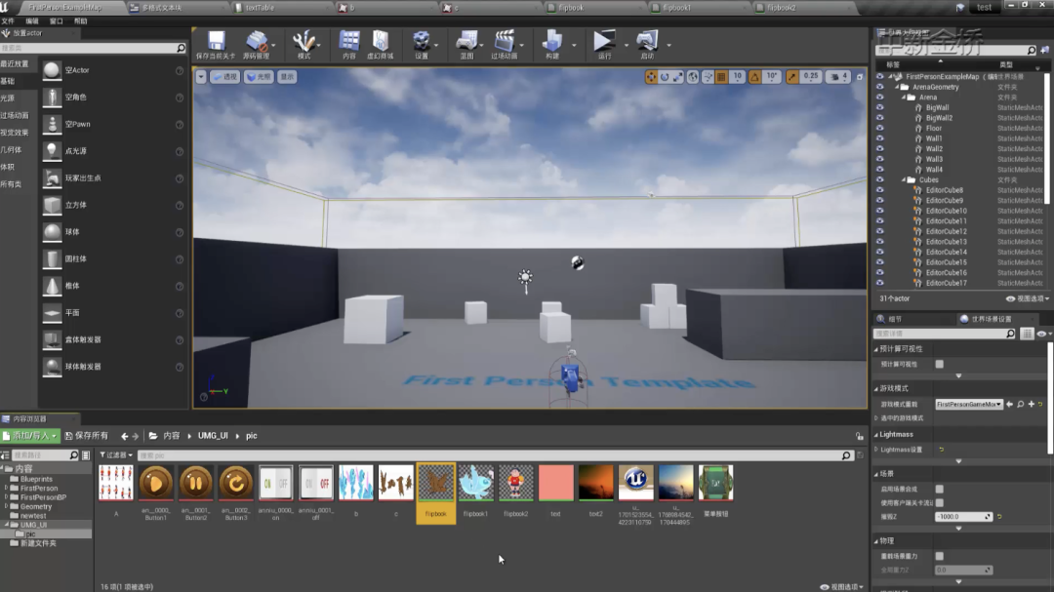Collapse the Cubes folder in outliner

point(904,180)
